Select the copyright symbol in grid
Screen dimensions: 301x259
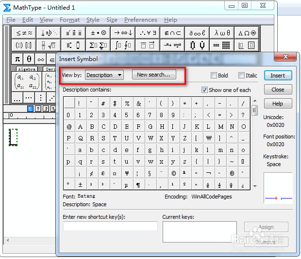(x=173, y=173)
